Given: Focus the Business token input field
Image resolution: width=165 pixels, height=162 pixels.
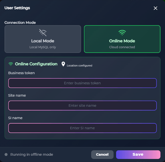Looking at the screenshot, I should (x=82, y=83).
